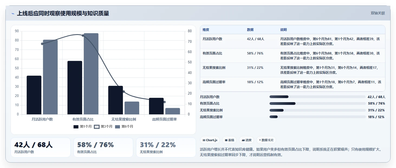This screenshot has width=396, height=168.
Task: Click the 无结果搜索比例 progress bar
Action: tap(317, 110)
